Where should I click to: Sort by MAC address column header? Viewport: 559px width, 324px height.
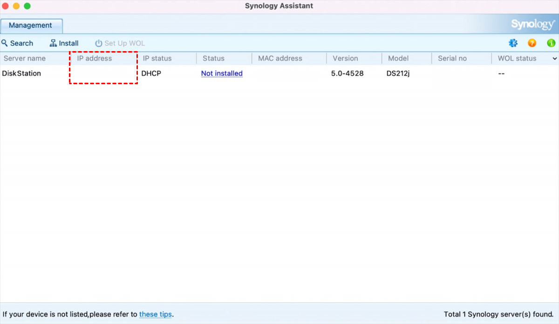tap(280, 59)
